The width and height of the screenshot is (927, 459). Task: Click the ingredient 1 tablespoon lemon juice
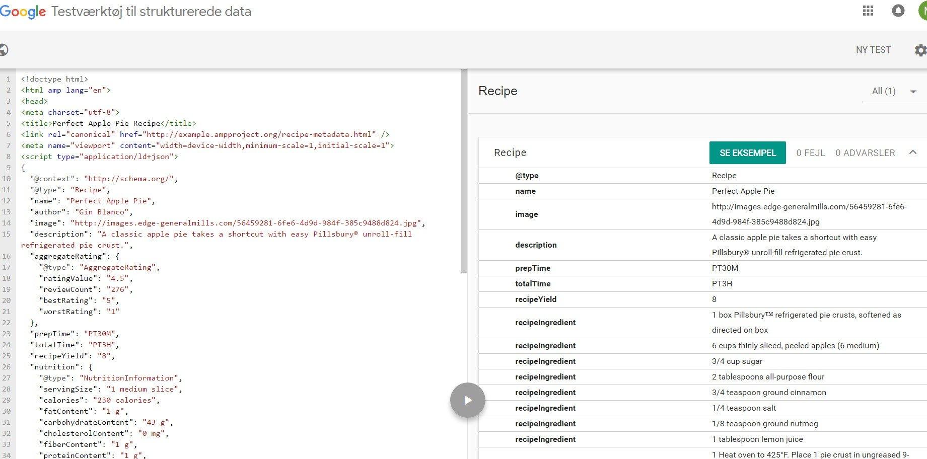click(x=757, y=439)
